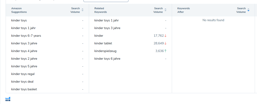Select suggestion 'kinder toys 4 jahre'

pyautogui.click(x=24, y=51)
